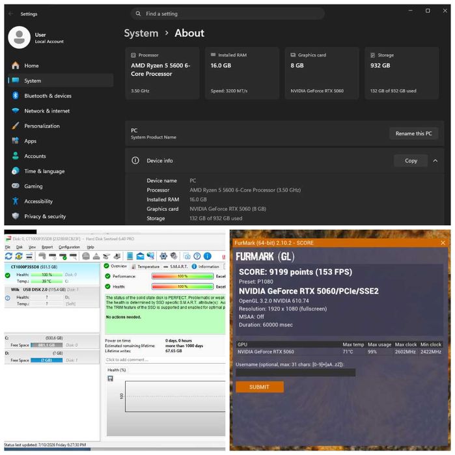455x455 pixels.
Task: Click the C: drive Free Space bar
Action: (x=46, y=345)
